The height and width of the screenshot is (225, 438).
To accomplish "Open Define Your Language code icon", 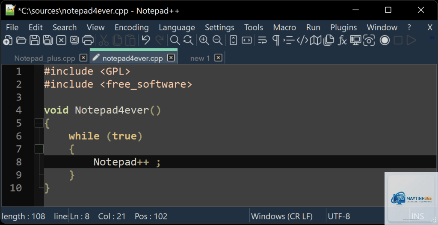I will [302, 40].
